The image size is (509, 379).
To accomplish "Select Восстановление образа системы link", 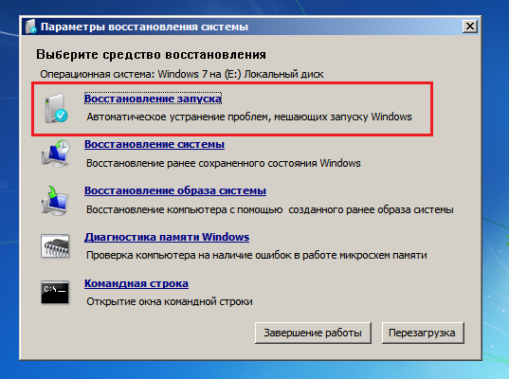I will tap(175, 190).
